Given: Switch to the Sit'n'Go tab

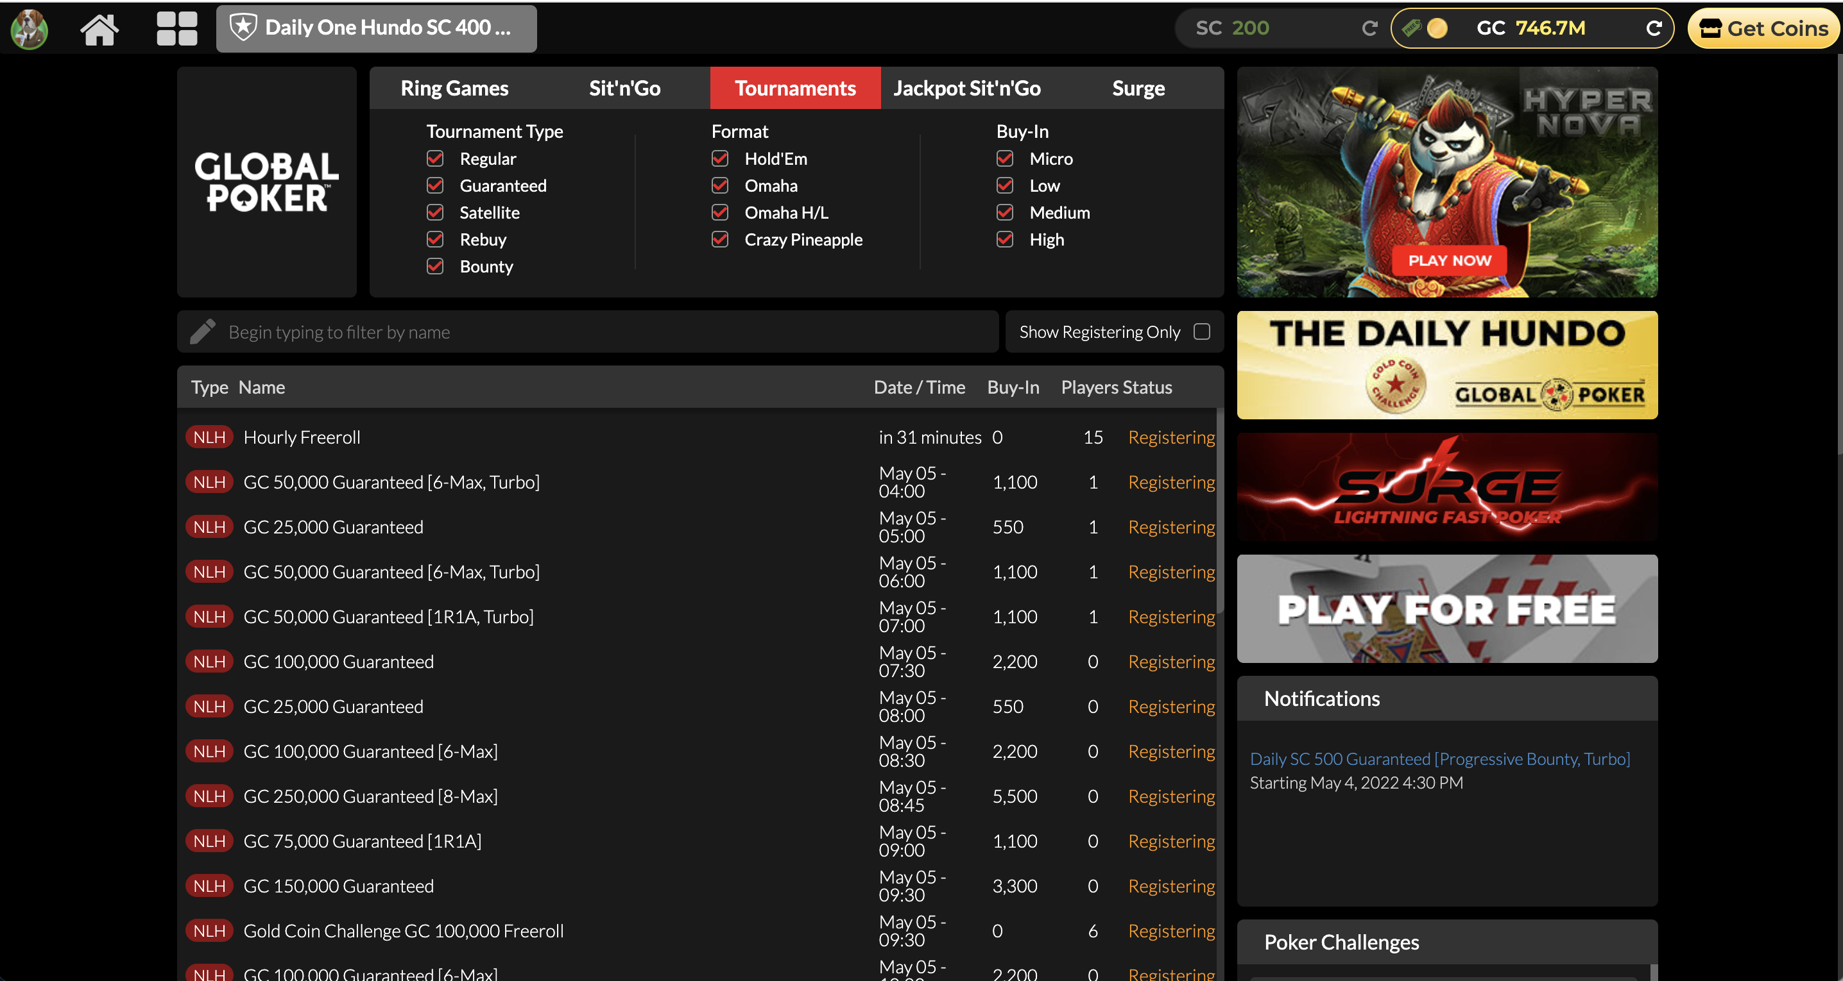Looking at the screenshot, I should [x=624, y=88].
